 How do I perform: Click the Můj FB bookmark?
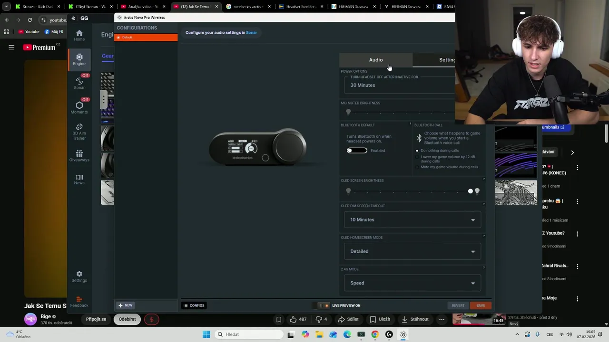tap(54, 32)
